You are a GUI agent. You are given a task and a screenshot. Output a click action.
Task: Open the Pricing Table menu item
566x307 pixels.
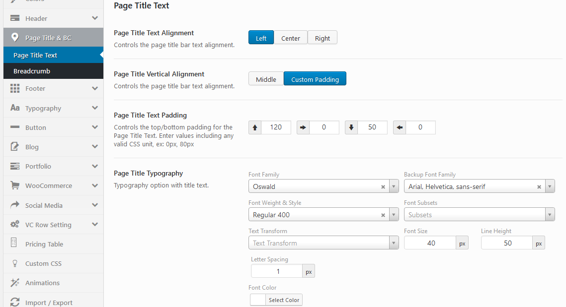(x=54, y=244)
